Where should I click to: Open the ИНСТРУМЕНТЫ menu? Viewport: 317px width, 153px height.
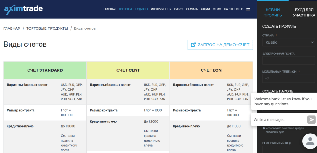pos(161,9)
